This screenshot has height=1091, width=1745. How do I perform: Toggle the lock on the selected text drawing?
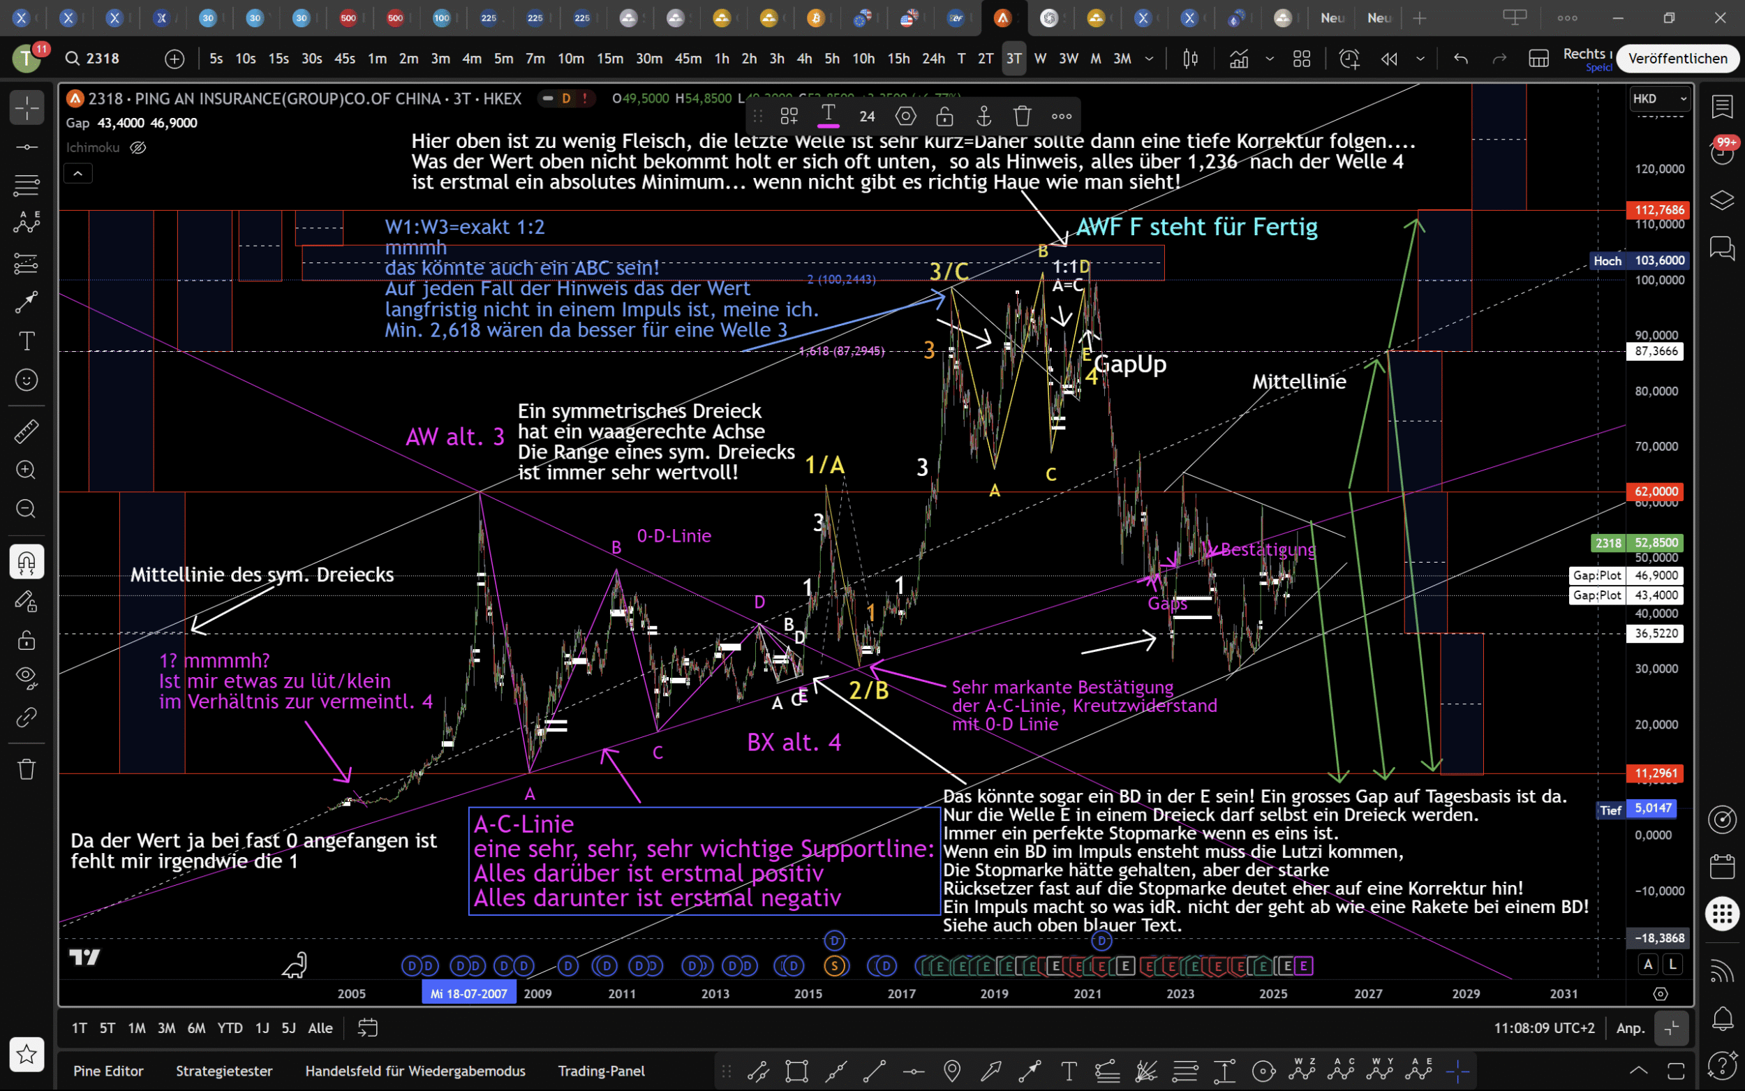click(944, 115)
